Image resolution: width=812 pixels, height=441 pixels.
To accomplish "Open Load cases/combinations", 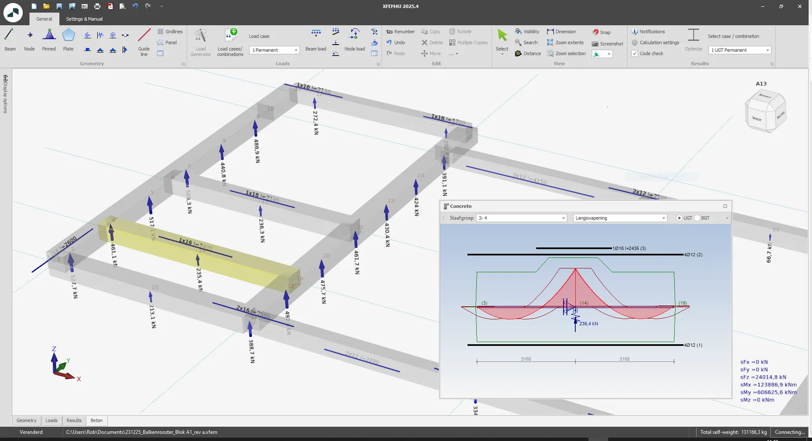I will click(230, 42).
